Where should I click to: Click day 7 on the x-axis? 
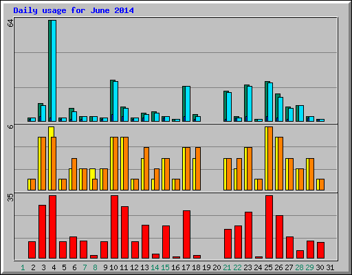(x=85, y=267)
